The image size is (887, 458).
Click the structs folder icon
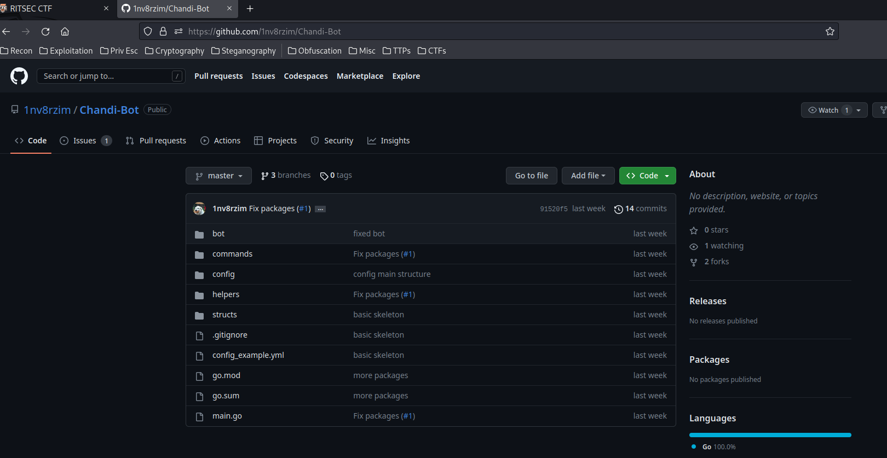point(199,315)
